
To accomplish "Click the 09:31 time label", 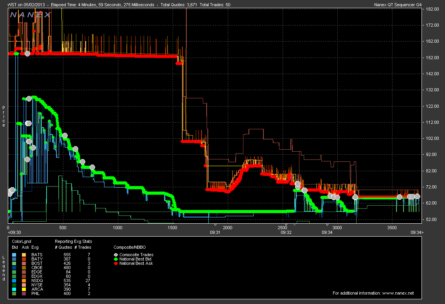I will point(215,232).
